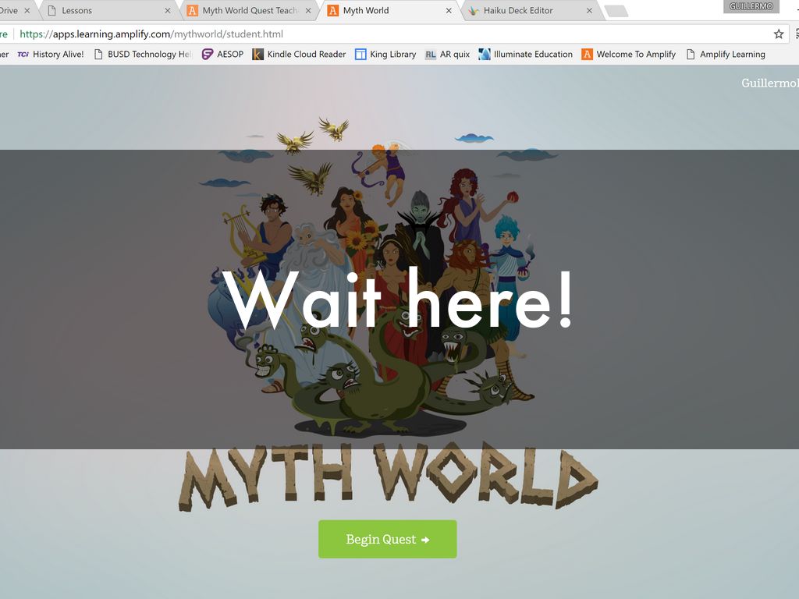This screenshot has height=599, width=799.
Task: Click the GUILLERMO profile button
Action: [751, 6]
